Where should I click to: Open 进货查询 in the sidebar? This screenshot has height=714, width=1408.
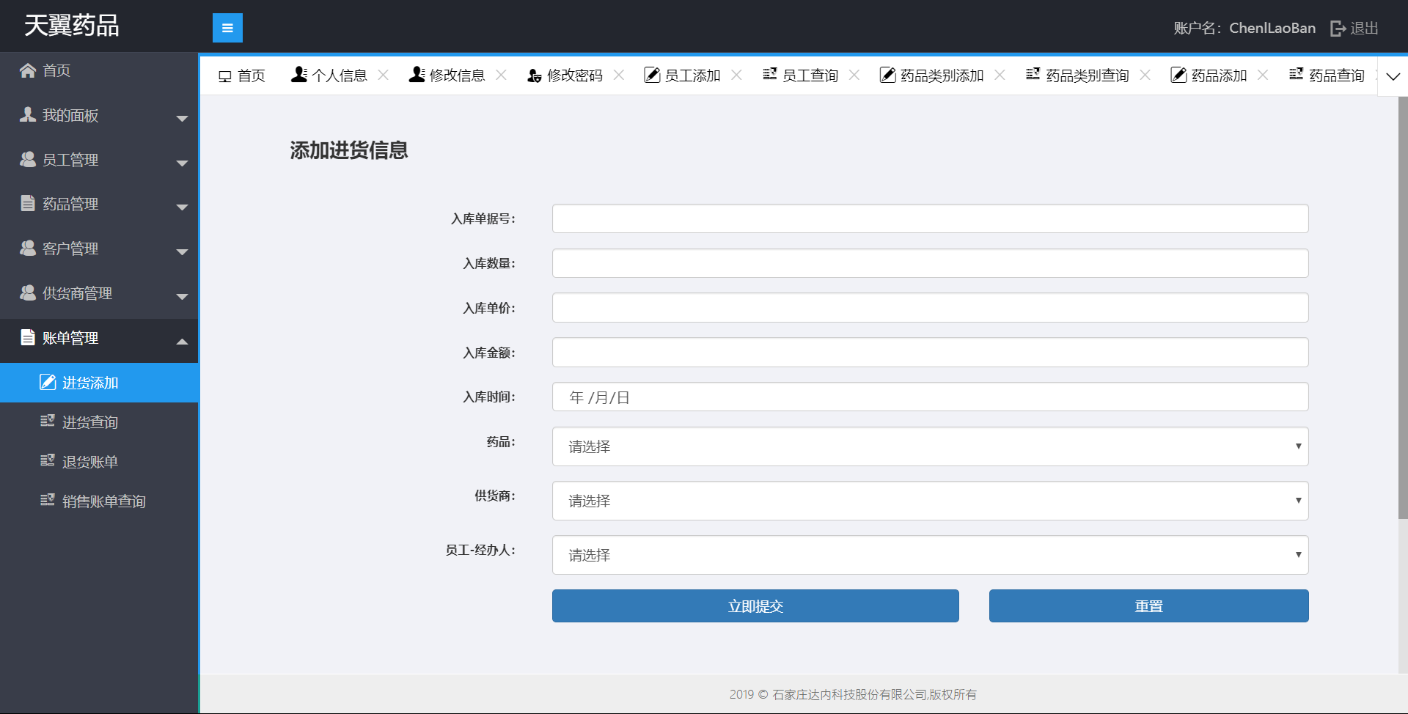(89, 422)
